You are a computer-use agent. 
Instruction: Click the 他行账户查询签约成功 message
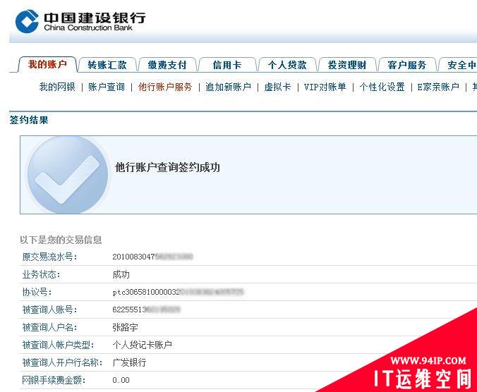pos(167,167)
